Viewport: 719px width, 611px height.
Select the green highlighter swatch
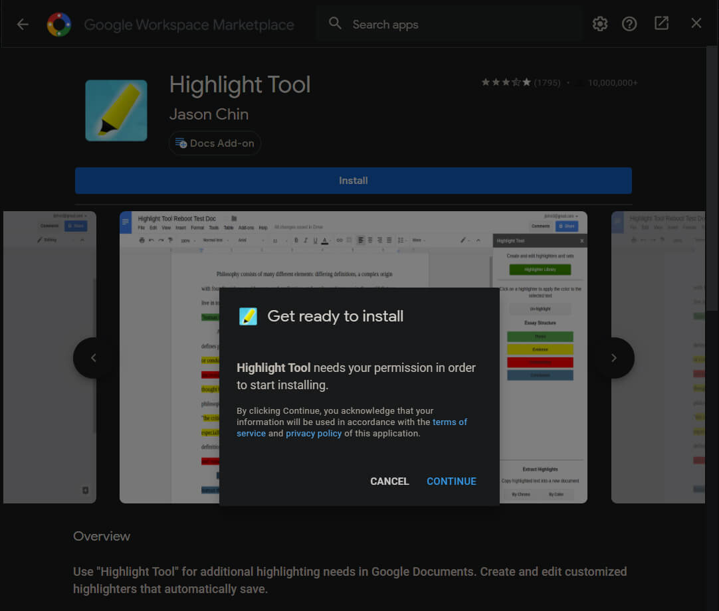pyautogui.click(x=540, y=337)
